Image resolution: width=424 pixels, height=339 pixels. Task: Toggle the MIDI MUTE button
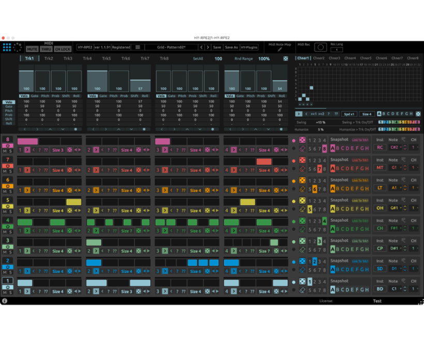32,49
